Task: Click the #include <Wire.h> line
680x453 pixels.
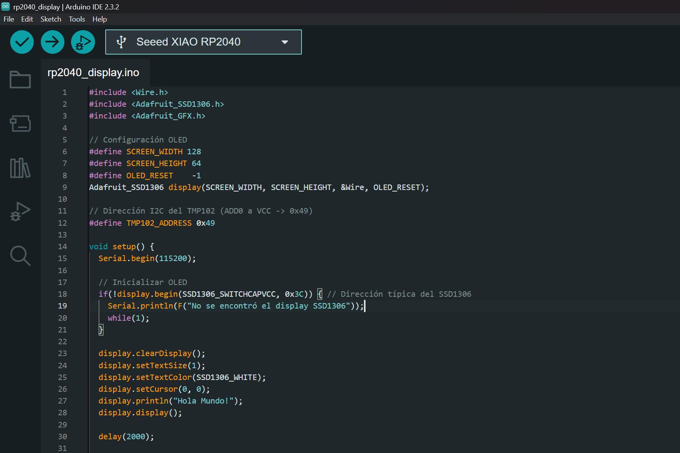Action: tap(128, 92)
